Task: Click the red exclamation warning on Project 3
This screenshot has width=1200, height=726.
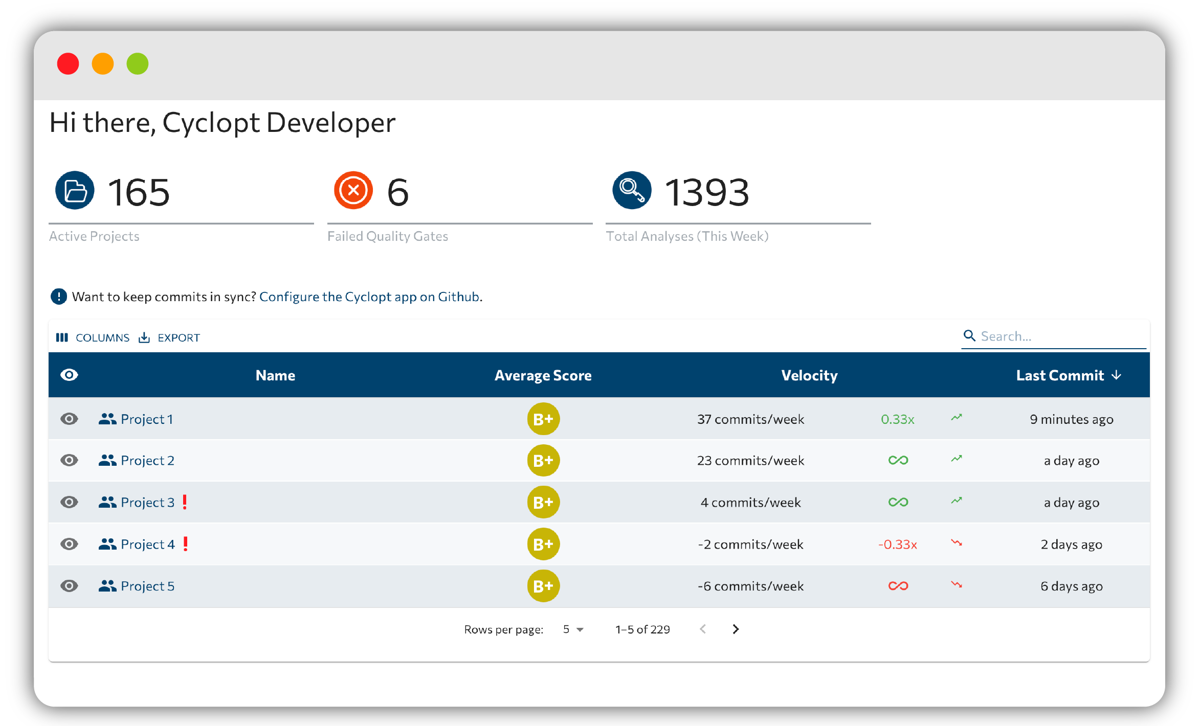Action: [185, 502]
